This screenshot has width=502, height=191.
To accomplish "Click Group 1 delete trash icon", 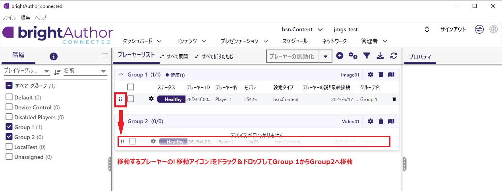I will 381,74.
